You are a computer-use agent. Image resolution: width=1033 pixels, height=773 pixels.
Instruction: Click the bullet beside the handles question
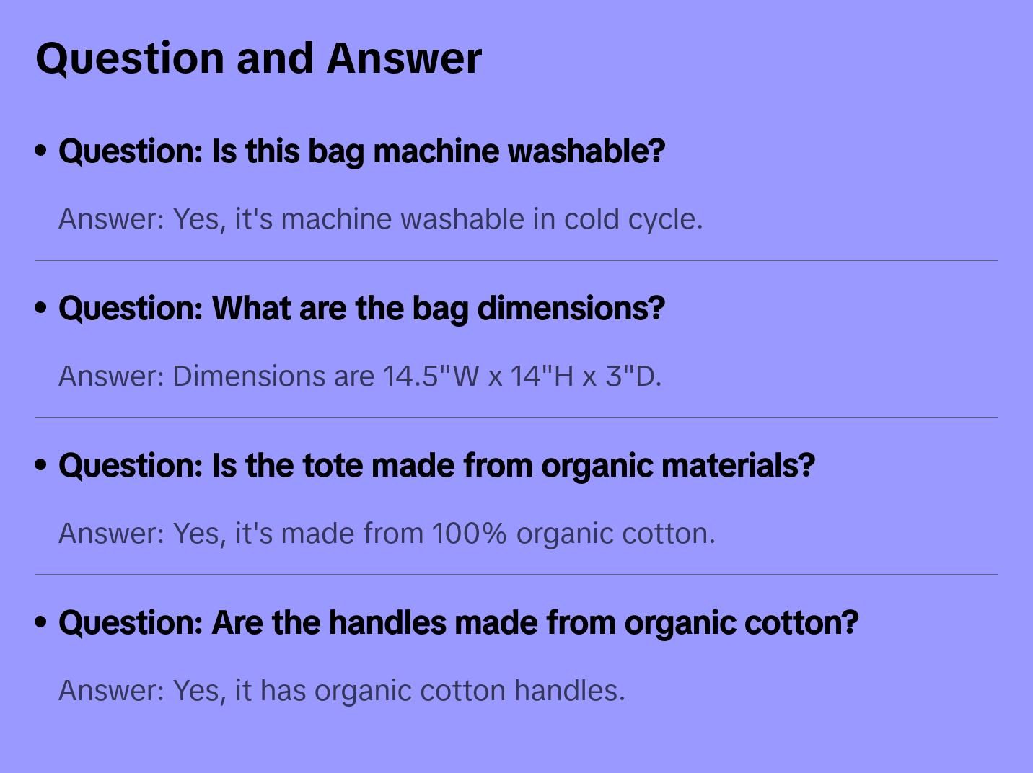pos(40,622)
